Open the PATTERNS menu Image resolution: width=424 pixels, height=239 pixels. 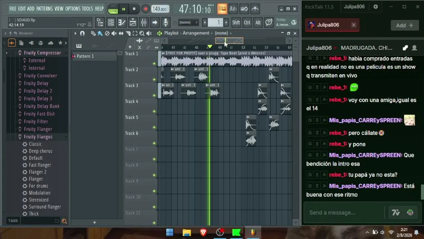(44, 9)
